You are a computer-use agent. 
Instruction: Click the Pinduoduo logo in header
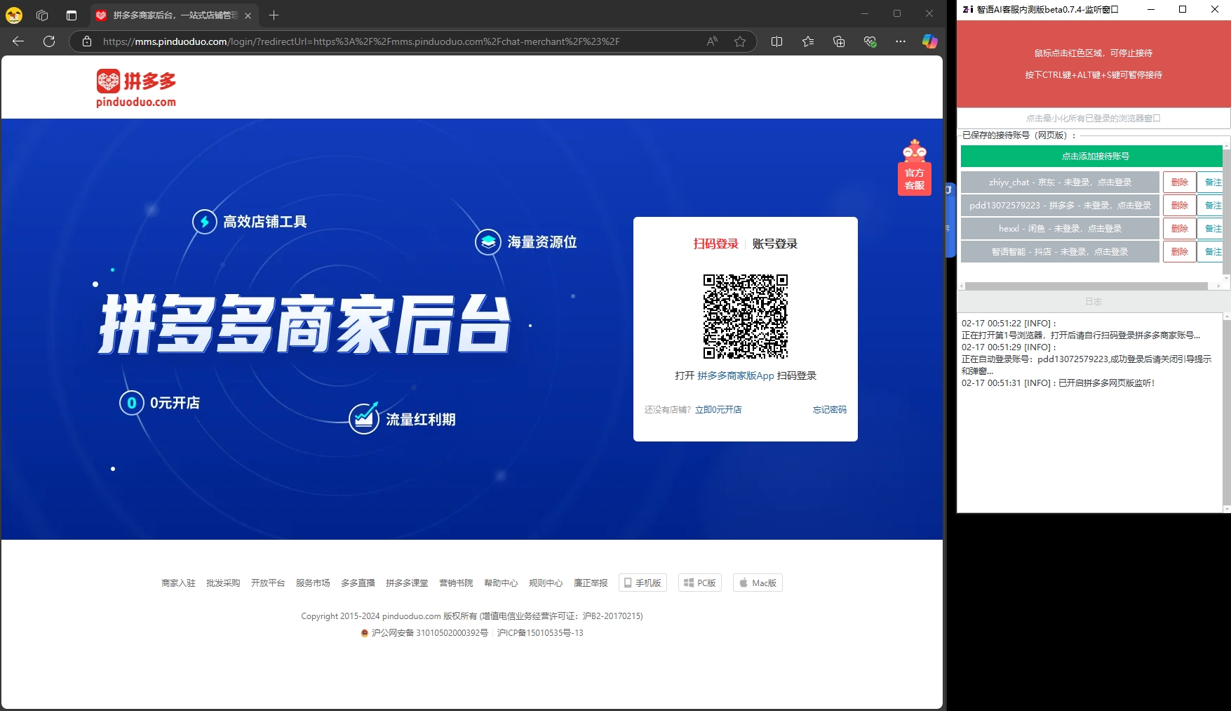click(136, 88)
